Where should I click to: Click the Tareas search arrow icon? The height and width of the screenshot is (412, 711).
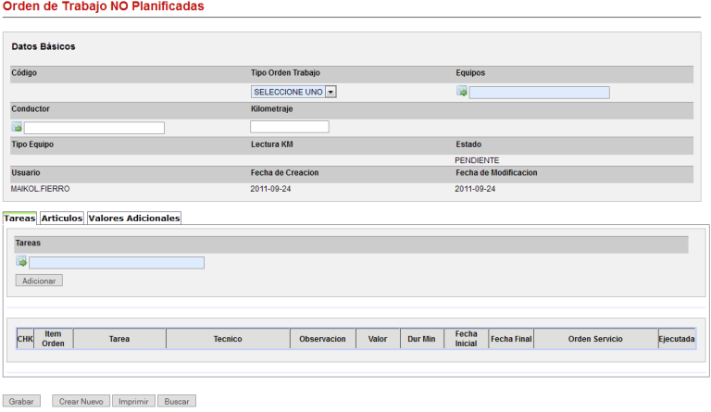21,262
